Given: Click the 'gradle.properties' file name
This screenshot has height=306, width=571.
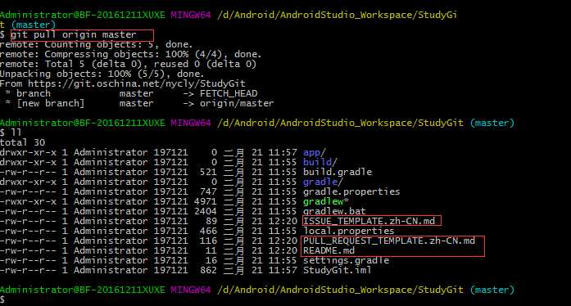Looking at the screenshot, I should 351,191.
